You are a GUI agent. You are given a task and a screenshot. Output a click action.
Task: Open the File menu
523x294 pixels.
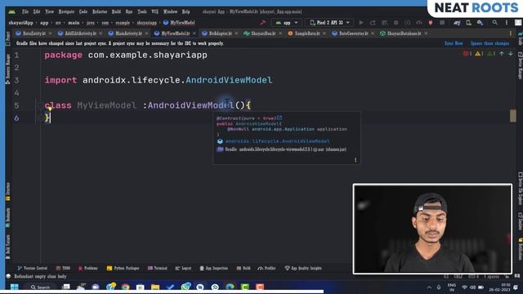(x=25, y=11)
